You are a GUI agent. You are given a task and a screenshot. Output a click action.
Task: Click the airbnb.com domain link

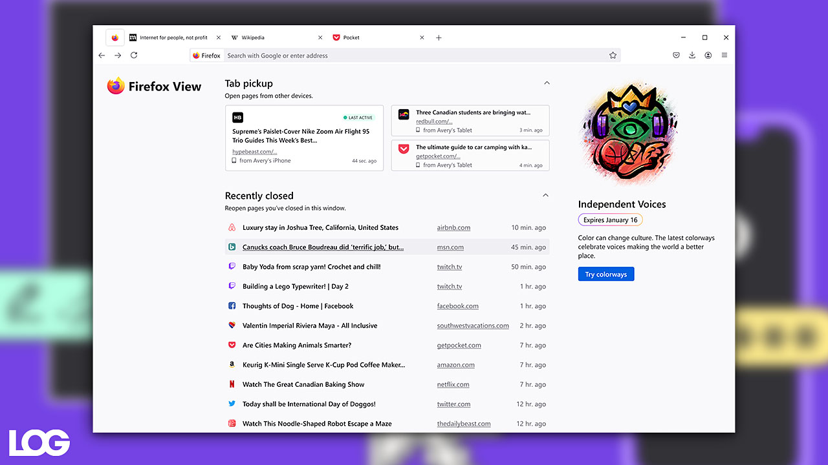click(453, 227)
